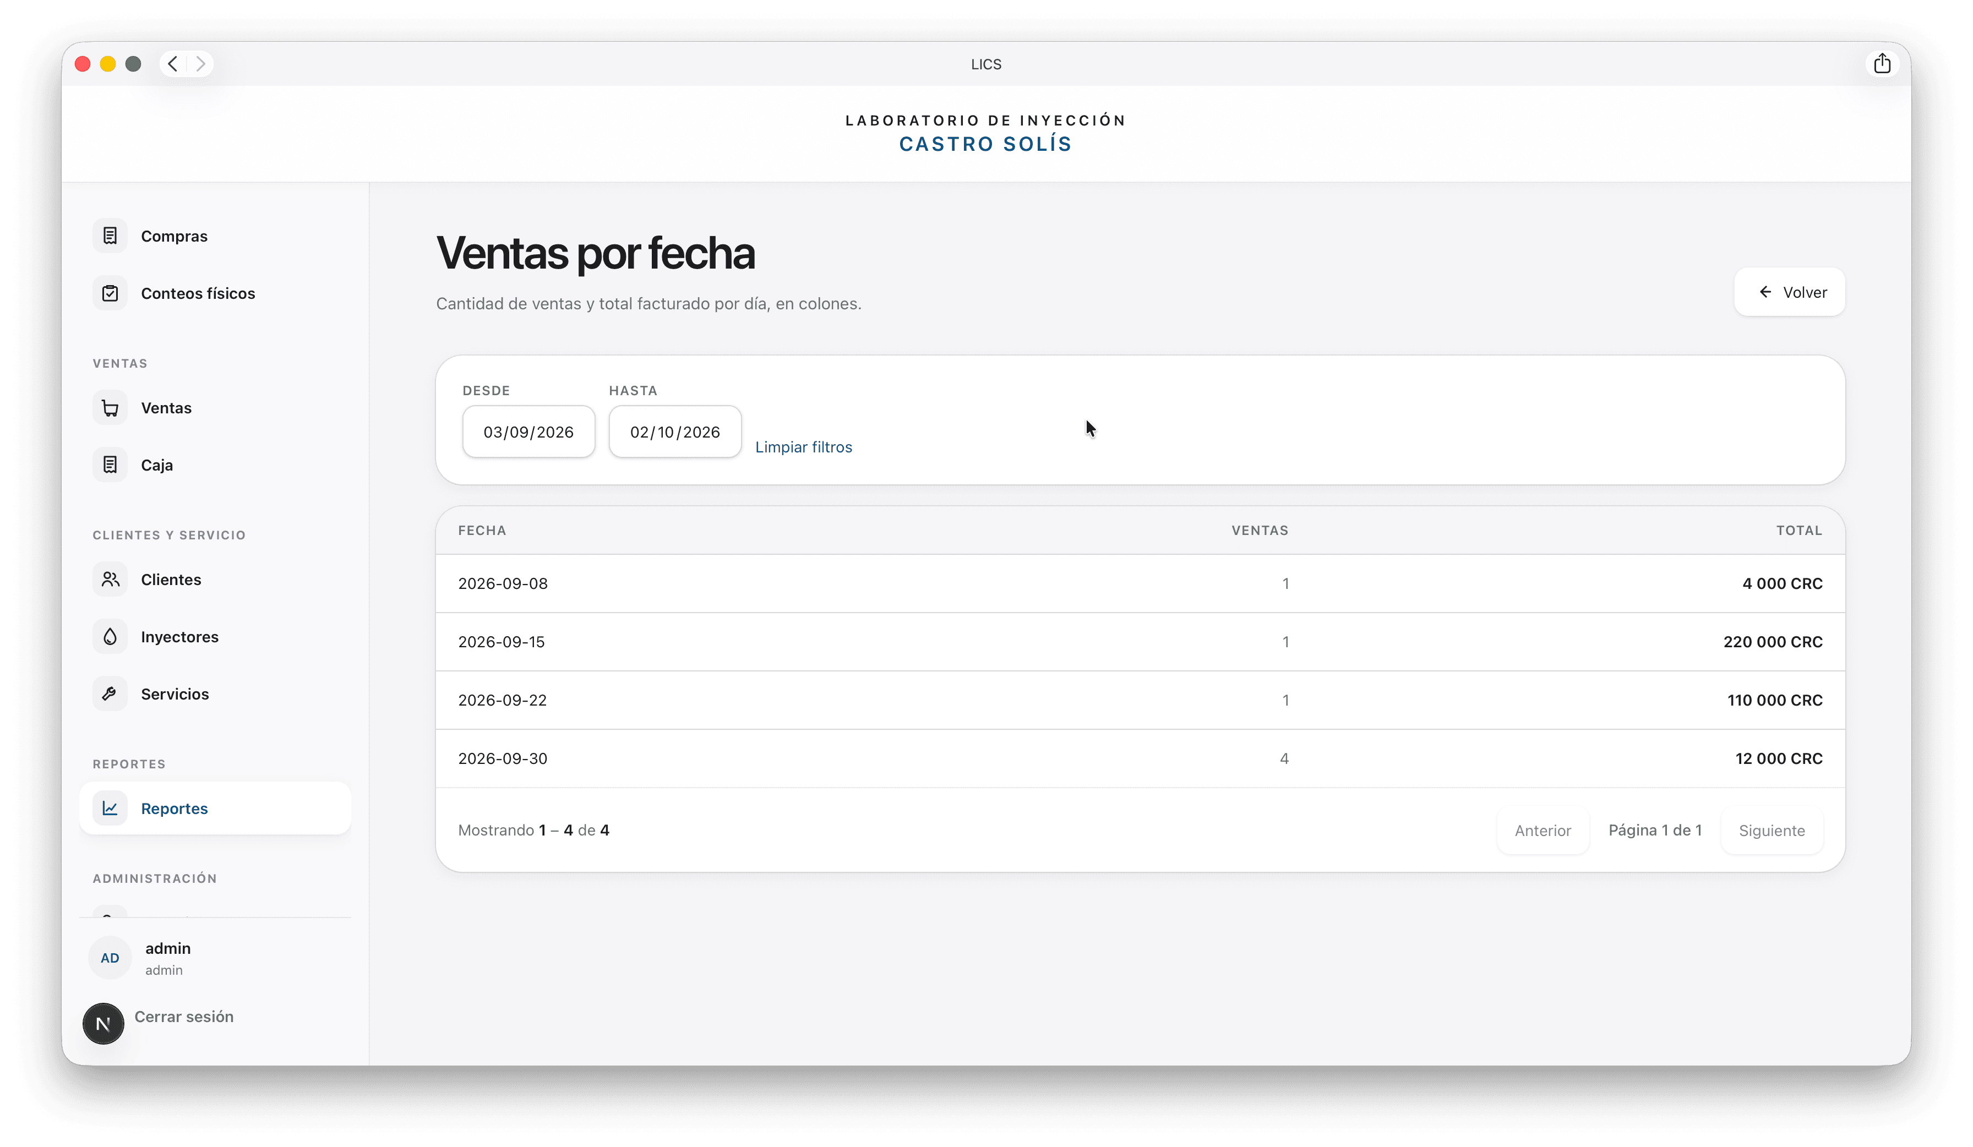Click the Desde date field 03/09/2026
This screenshot has height=1147, width=1973.
[x=528, y=432]
